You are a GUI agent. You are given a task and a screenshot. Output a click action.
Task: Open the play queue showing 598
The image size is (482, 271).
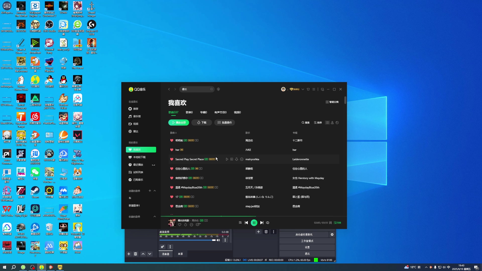coord(337,223)
